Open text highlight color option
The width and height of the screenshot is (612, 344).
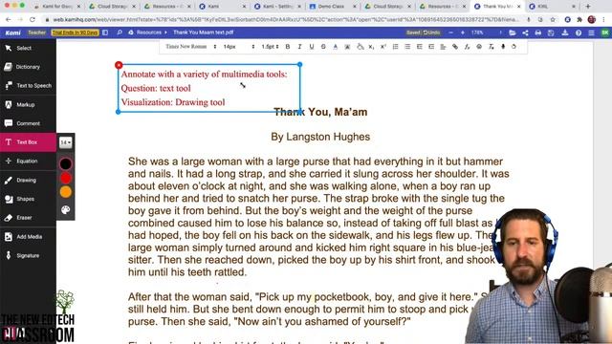click(347, 47)
